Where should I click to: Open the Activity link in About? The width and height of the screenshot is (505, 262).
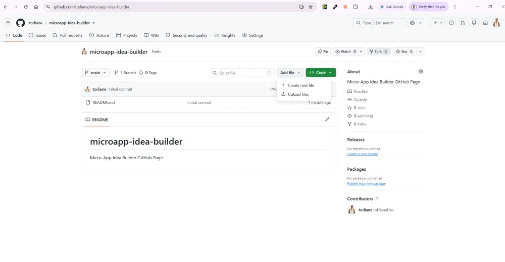[x=357, y=100]
